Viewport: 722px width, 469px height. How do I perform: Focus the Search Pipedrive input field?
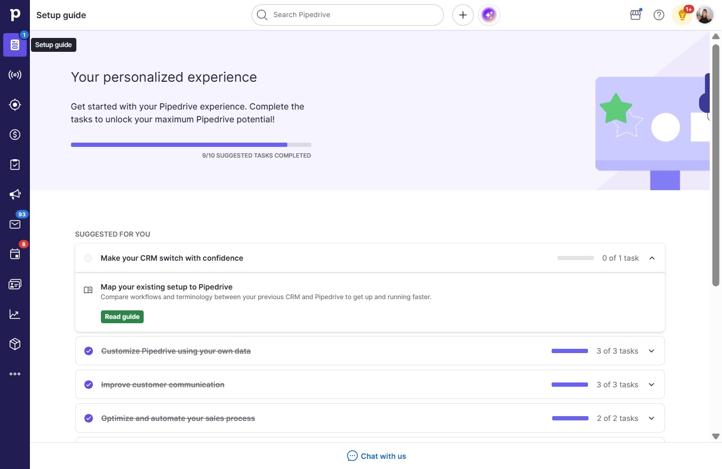pos(348,15)
